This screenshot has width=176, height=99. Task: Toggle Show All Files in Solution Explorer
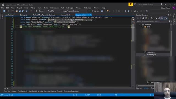click(162, 18)
